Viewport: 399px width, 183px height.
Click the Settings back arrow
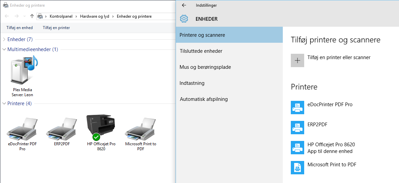pos(184,5)
